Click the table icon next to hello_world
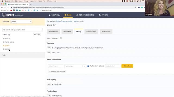 [x=4, y=42]
